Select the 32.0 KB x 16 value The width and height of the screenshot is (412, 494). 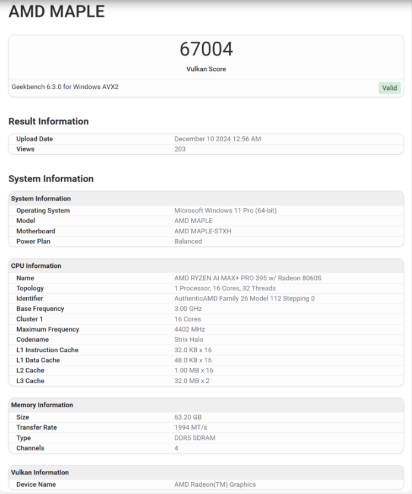(x=193, y=350)
